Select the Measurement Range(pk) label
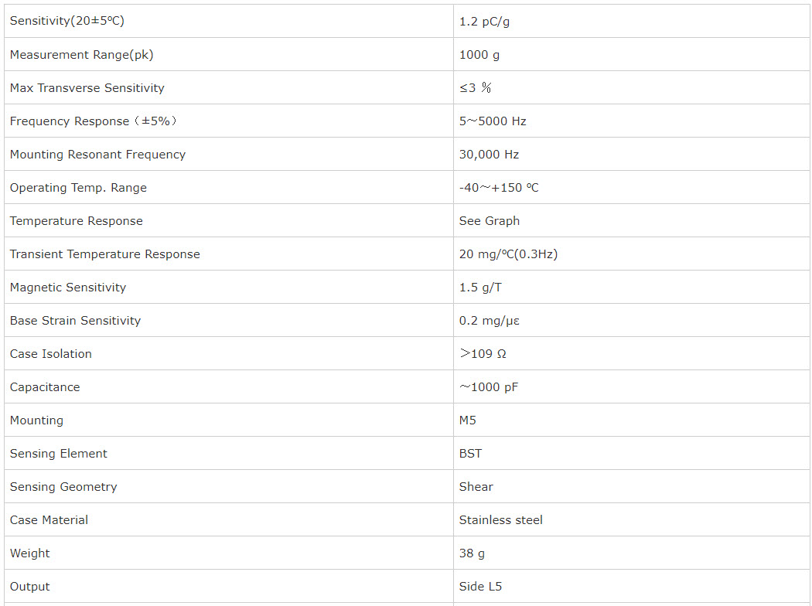This screenshot has width=812, height=606. (81, 55)
